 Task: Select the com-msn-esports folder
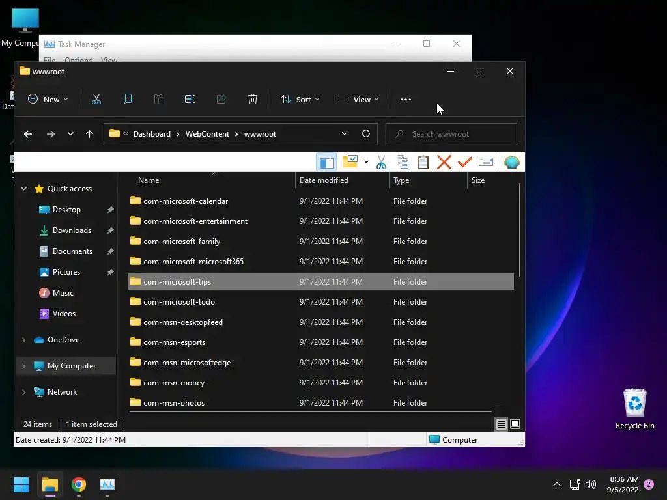pyautogui.click(x=320, y=342)
